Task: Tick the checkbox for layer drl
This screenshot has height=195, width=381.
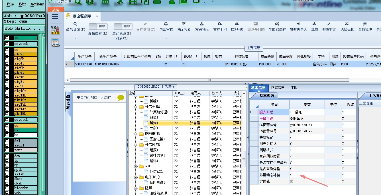Action: pyautogui.click(x=7, y=141)
